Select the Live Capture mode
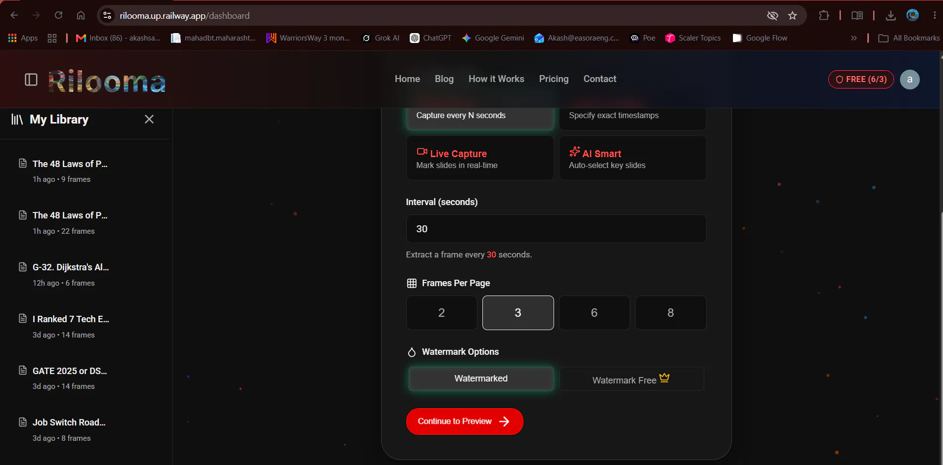The width and height of the screenshot is (943, 465). tap(480, 158)
